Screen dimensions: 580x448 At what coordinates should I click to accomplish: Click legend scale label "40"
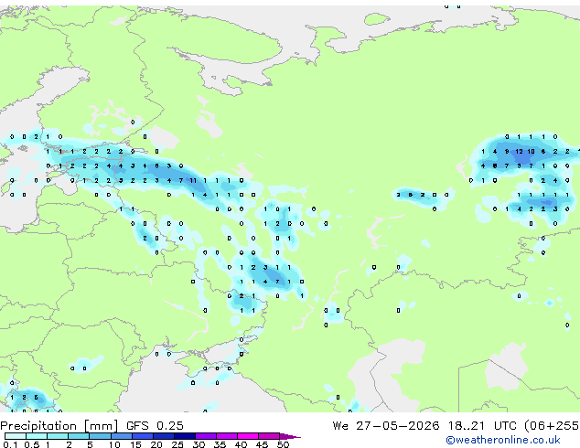tap(241, 444)
